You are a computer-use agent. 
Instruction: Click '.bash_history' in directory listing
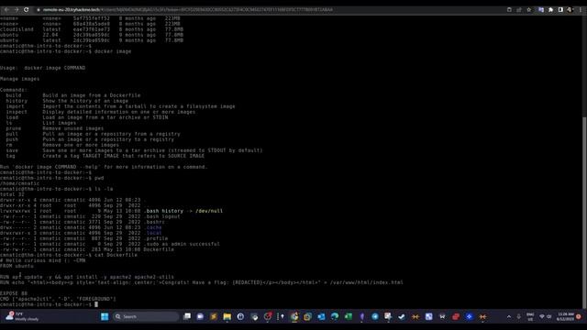click(164, 211)
